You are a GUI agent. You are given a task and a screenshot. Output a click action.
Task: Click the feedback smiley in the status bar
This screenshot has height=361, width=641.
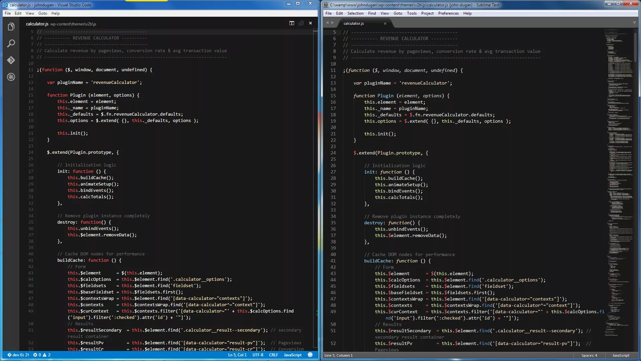point(310,355)
